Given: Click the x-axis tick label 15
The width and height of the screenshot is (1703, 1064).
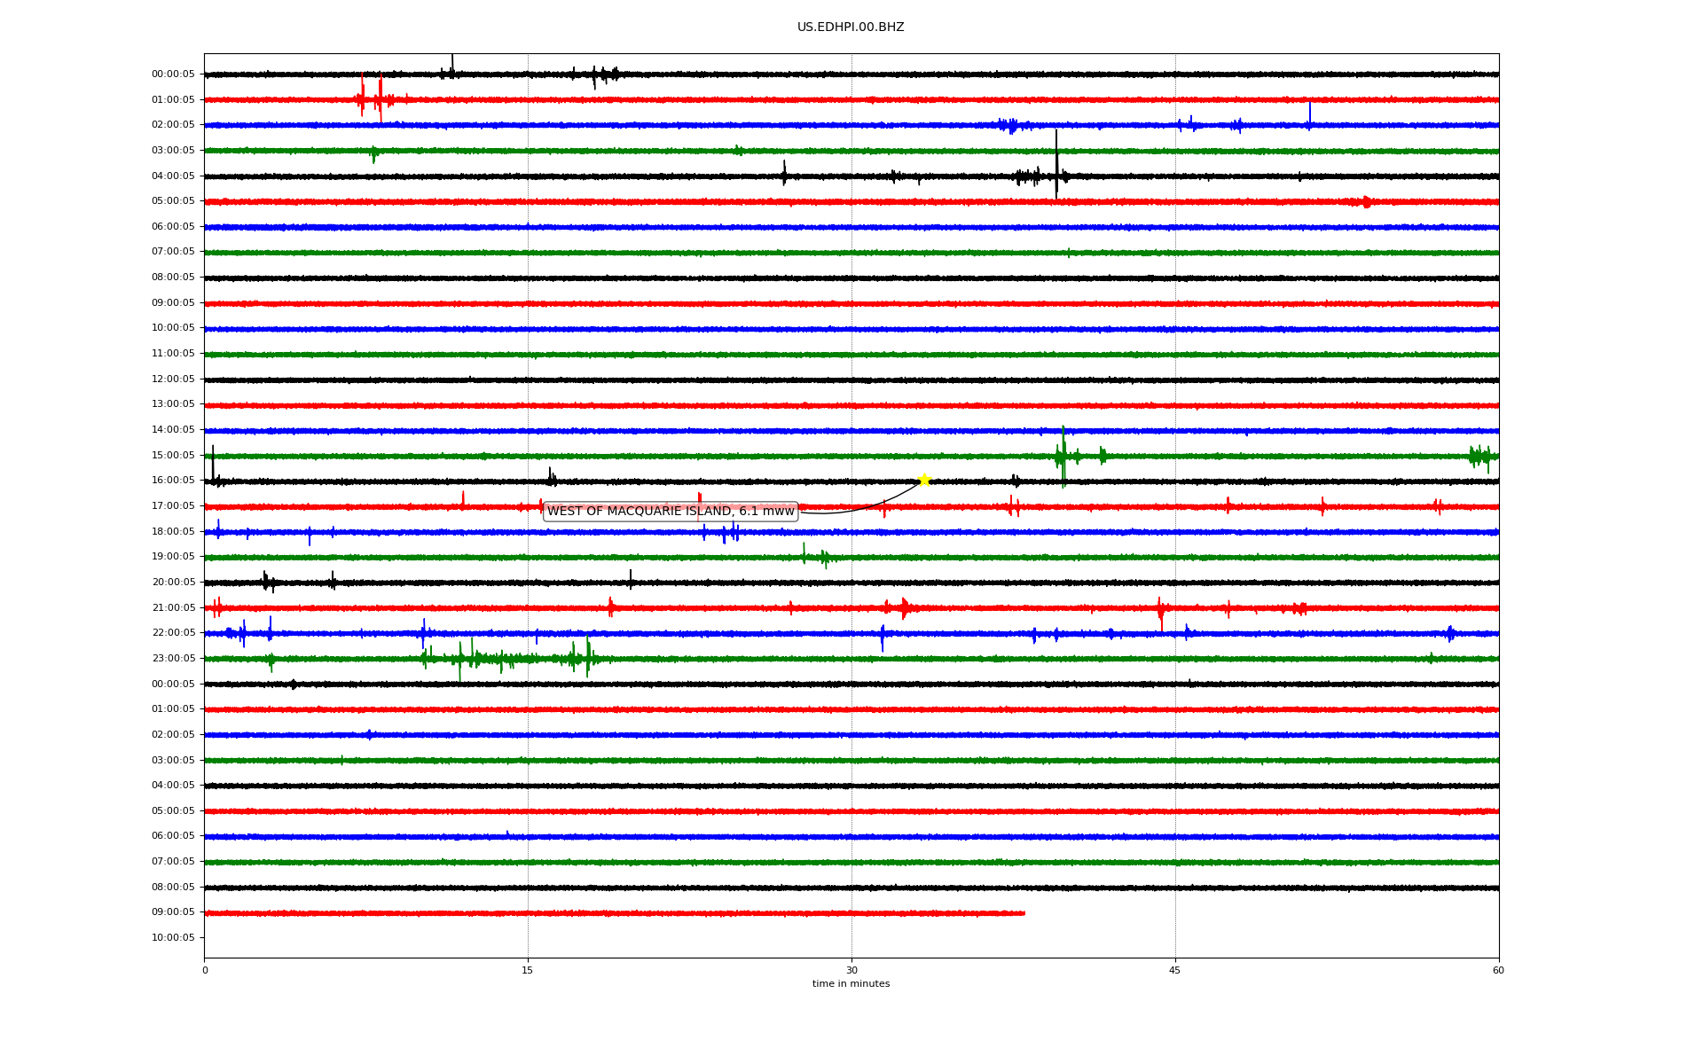Looking at the screenshot, I should click(x=528, y=970).
